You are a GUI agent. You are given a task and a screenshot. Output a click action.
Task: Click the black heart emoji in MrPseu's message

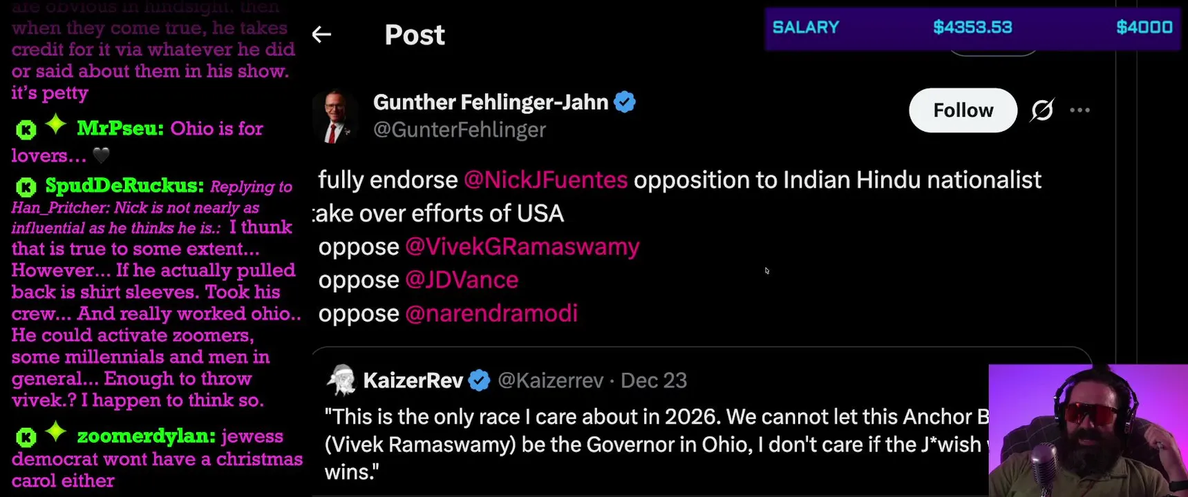pos(101,156)
